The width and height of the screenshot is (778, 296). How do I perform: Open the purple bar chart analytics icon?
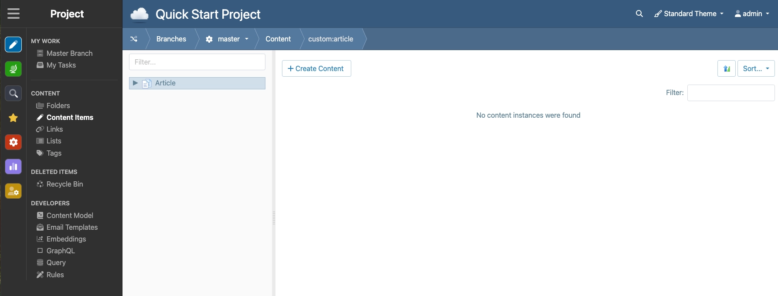[14, 167]
